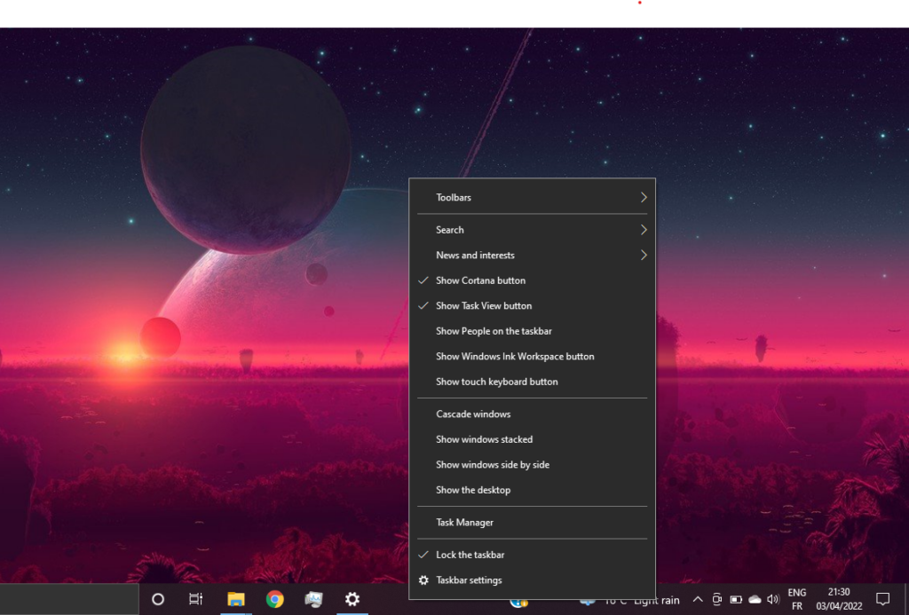The height and width of the screenshot is (615, 909).
Task: Choose Cascade windows
Action: (533, 414)
